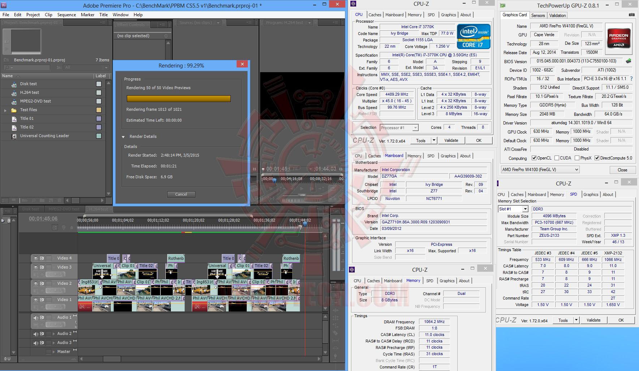The height and width of the screenshot is (371, 639).
Task: Click the GPU-Z screenshot camera icon
Action: 631,15
